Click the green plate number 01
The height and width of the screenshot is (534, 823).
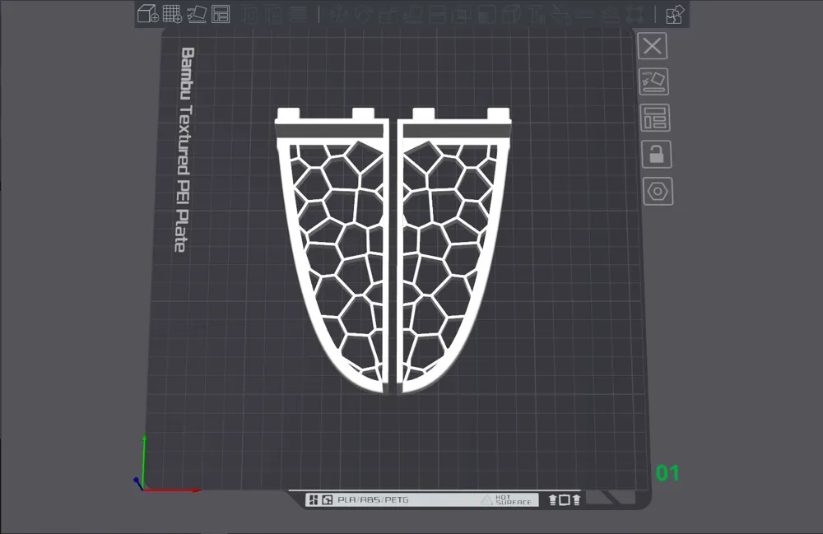pos(667,473)
